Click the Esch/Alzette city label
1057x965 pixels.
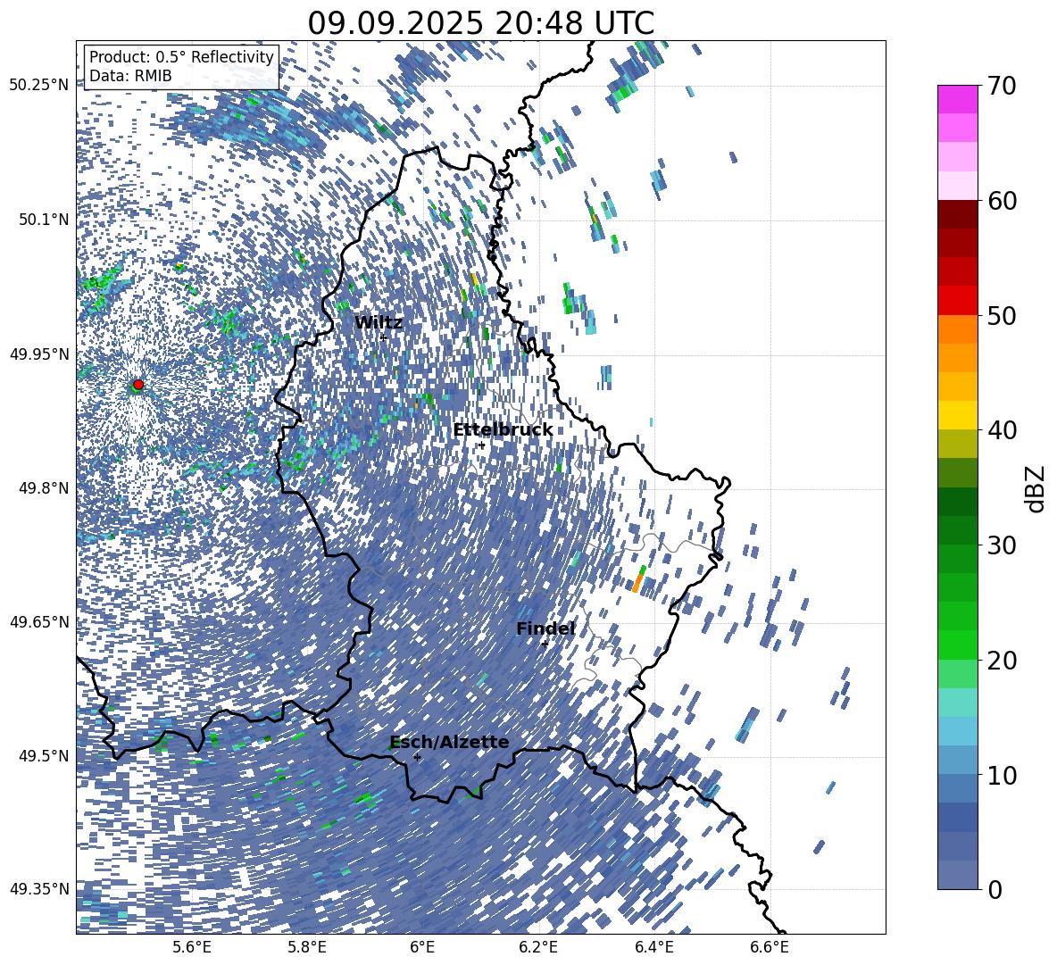pyautogui.click(x=449, y=742)
